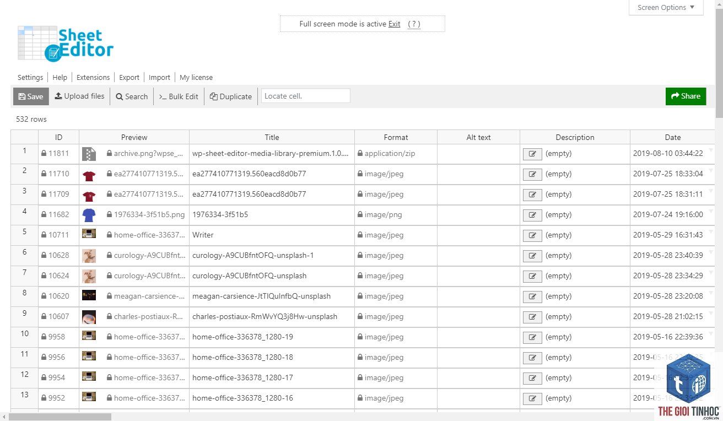Click the Save button
Viewport: 723px width, 421px height.
pos(31,96)
